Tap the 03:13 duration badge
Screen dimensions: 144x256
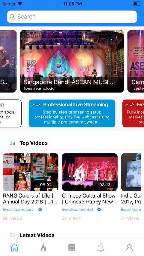click(105, 185)
